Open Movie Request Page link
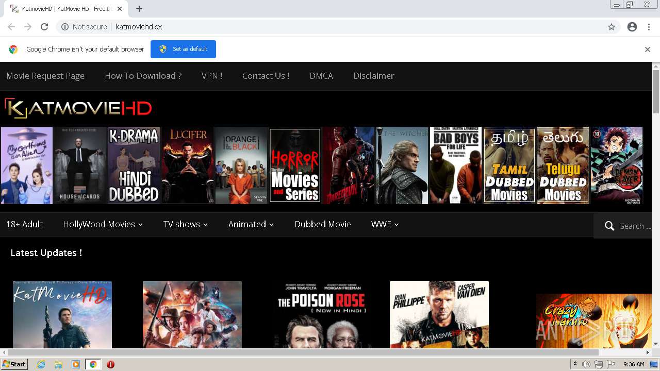660x371 pixels. click(x=45, y=76)
